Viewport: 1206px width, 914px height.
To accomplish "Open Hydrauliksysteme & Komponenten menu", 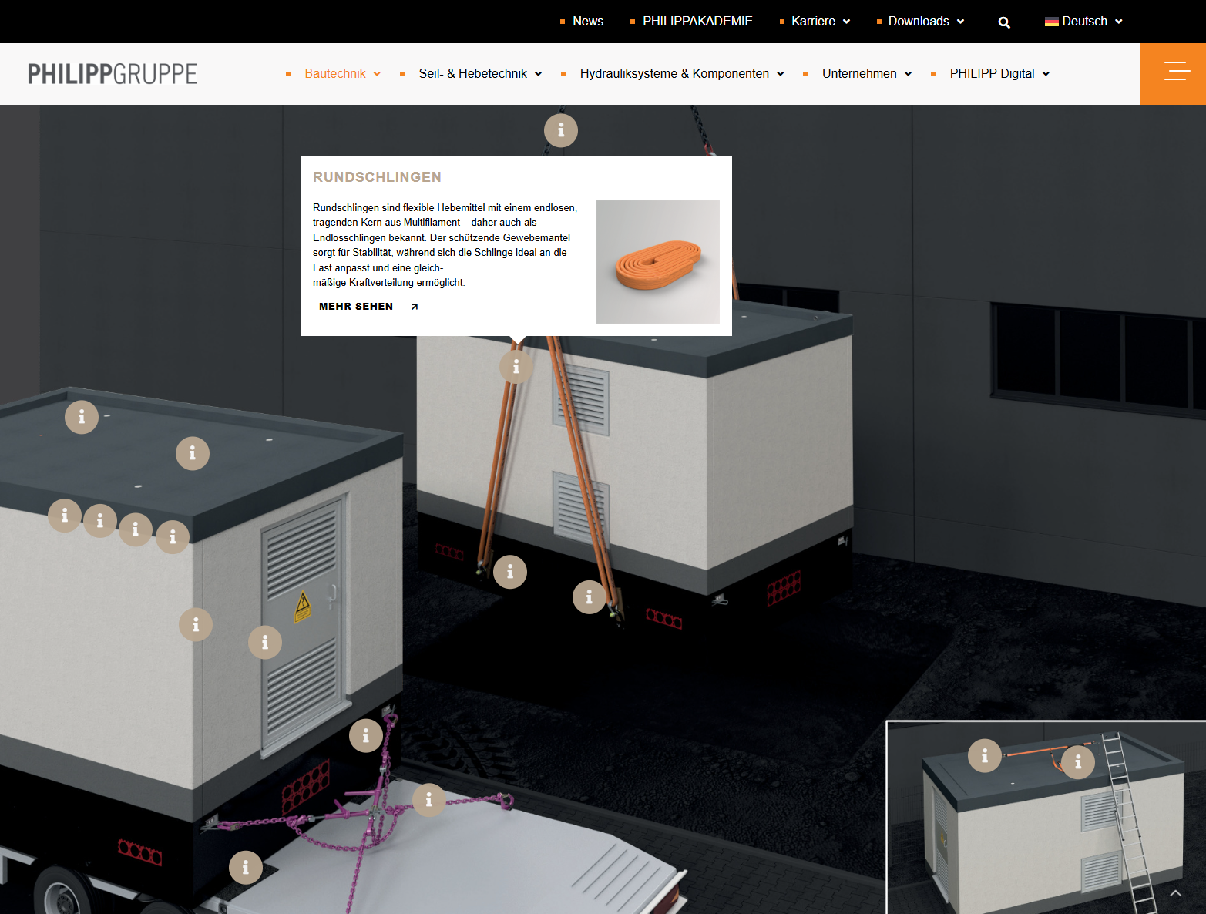I will pos(681,74).
